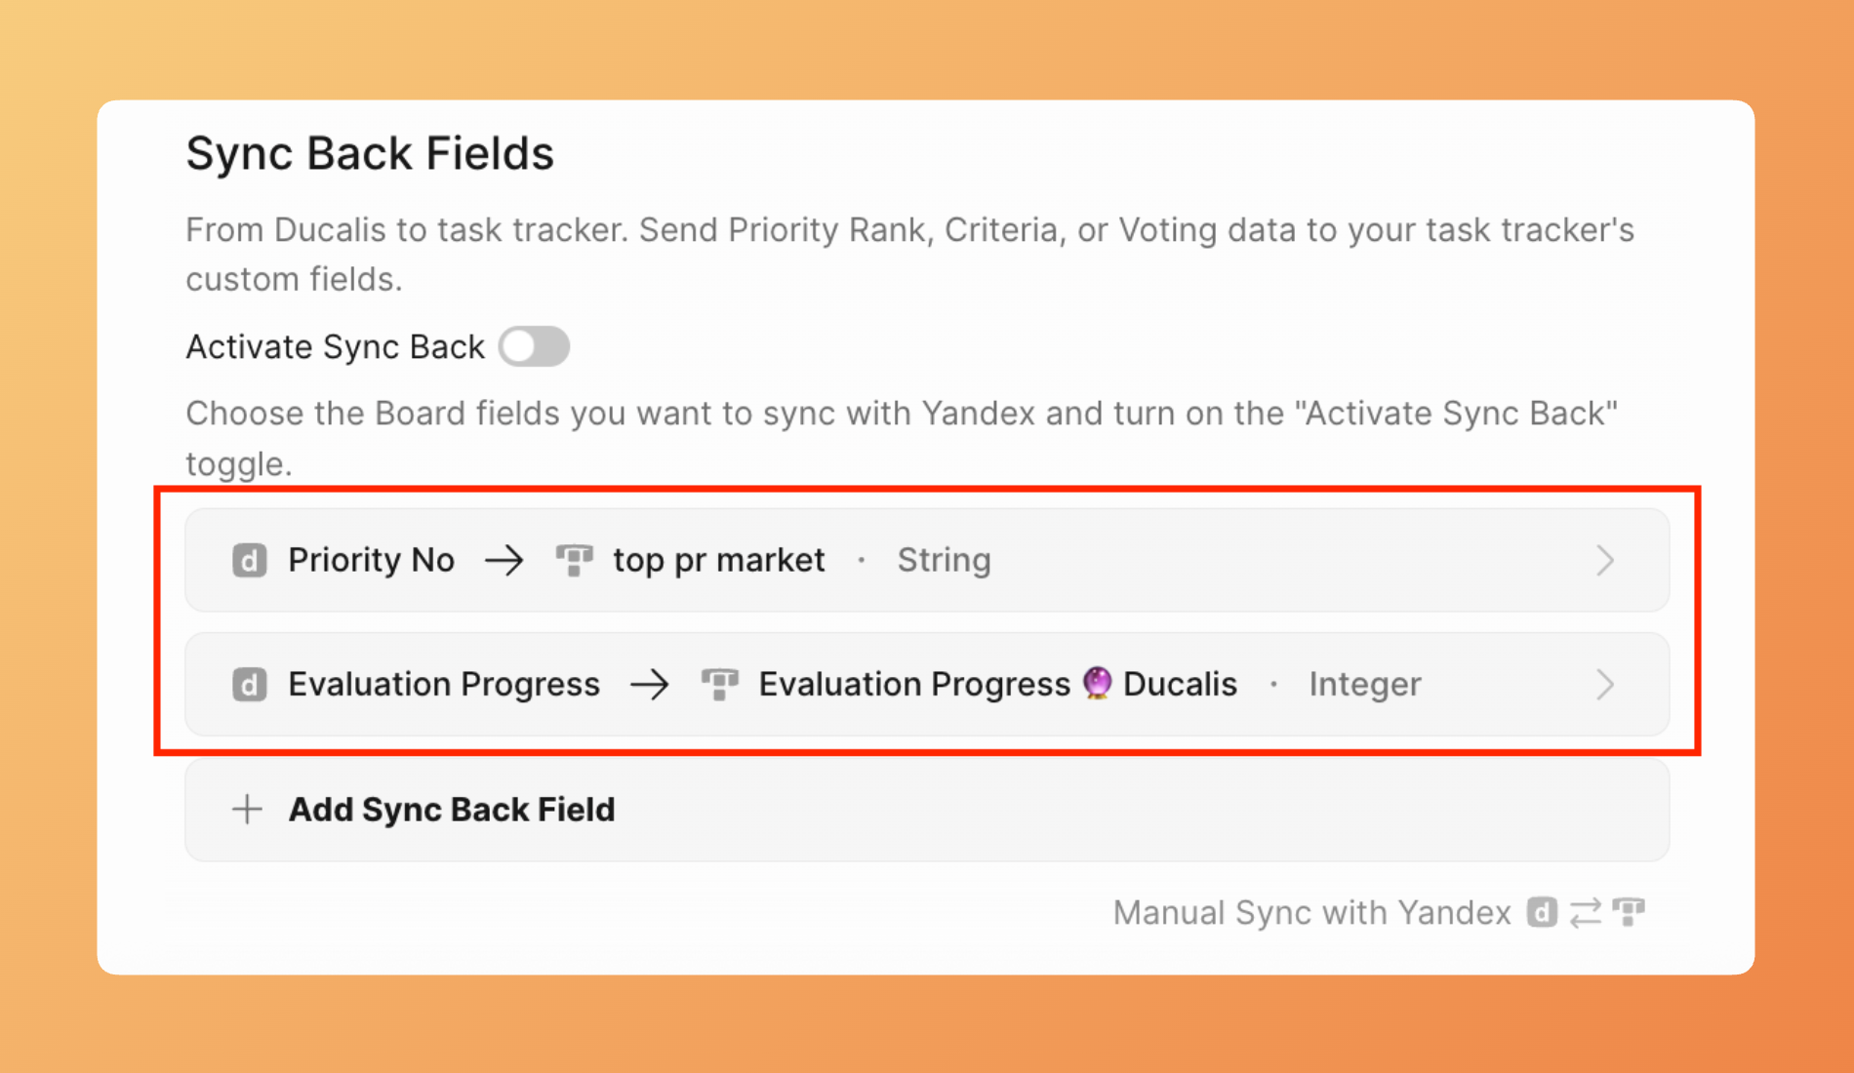
Task: Click the Yandex tracker icon in Manual Sync footer
Action: 1629,913
